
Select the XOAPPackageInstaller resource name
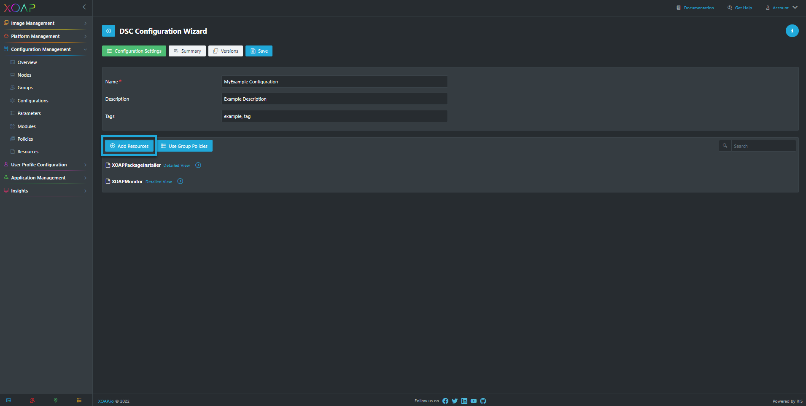tap(136, 165)
